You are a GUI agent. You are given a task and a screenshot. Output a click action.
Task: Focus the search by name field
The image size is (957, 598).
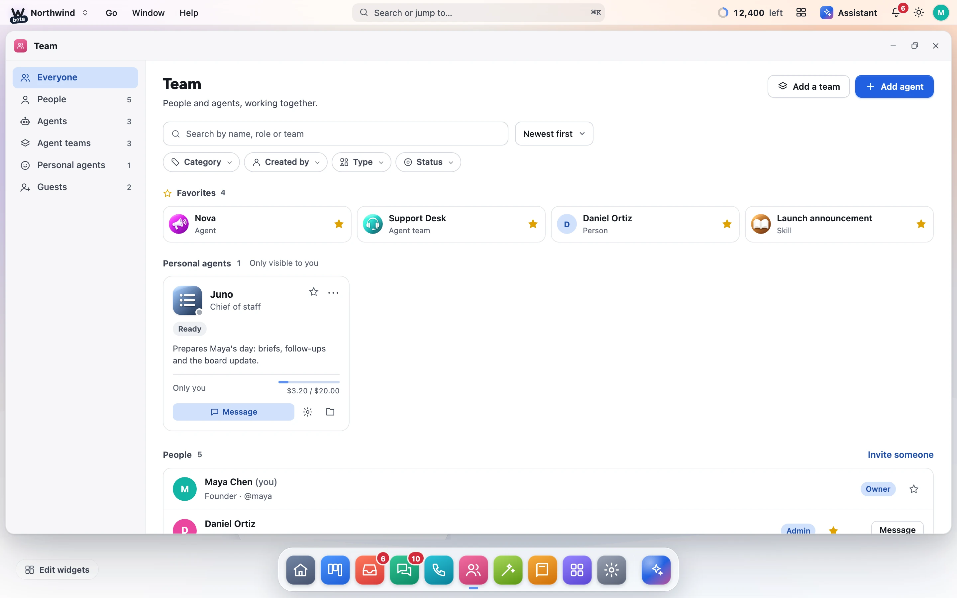pos(335,134)
